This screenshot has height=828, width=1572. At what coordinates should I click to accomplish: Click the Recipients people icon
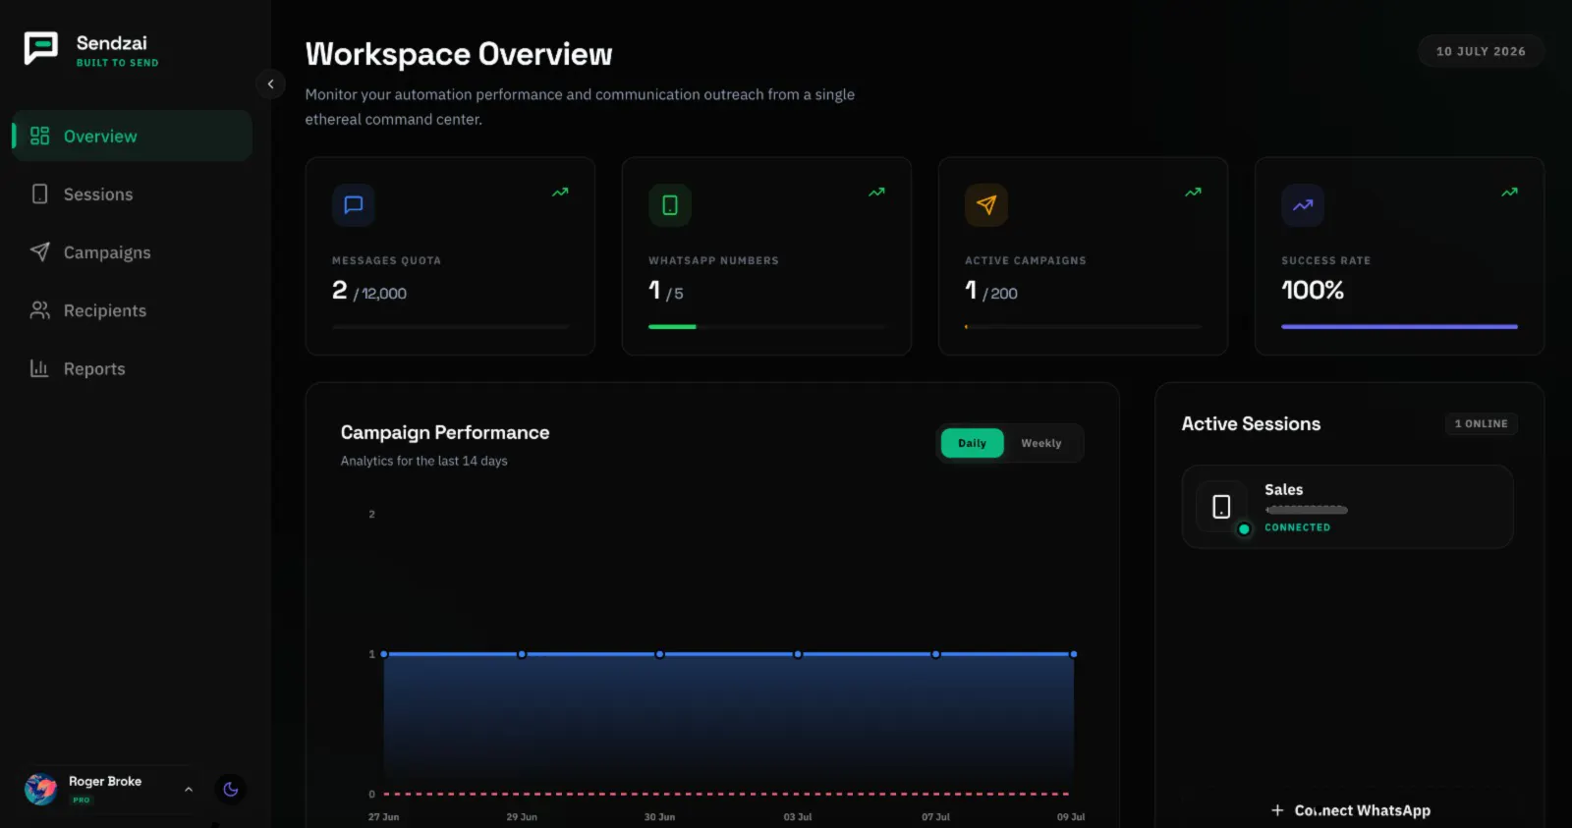39,310
